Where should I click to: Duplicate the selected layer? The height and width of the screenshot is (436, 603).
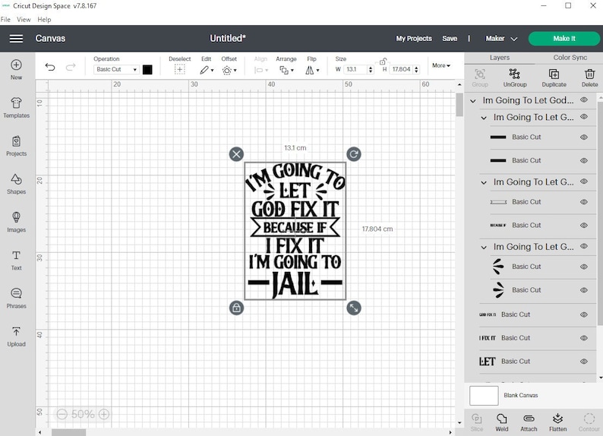[554, 77]
